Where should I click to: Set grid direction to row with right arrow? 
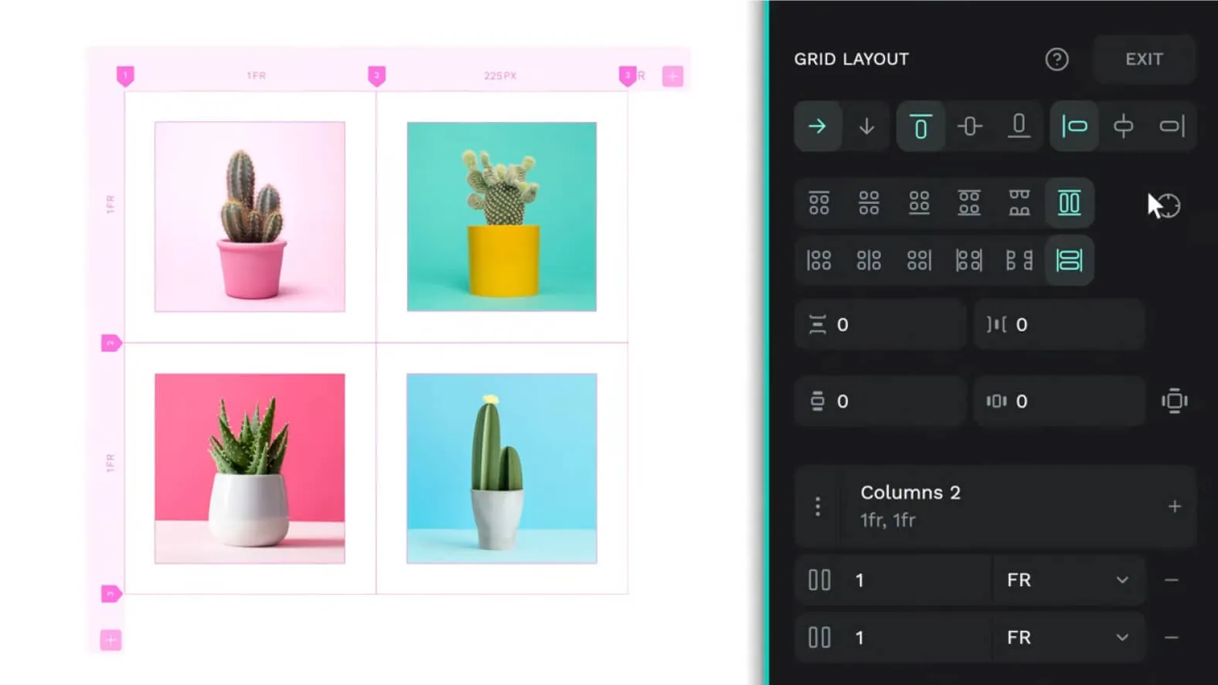818,126
